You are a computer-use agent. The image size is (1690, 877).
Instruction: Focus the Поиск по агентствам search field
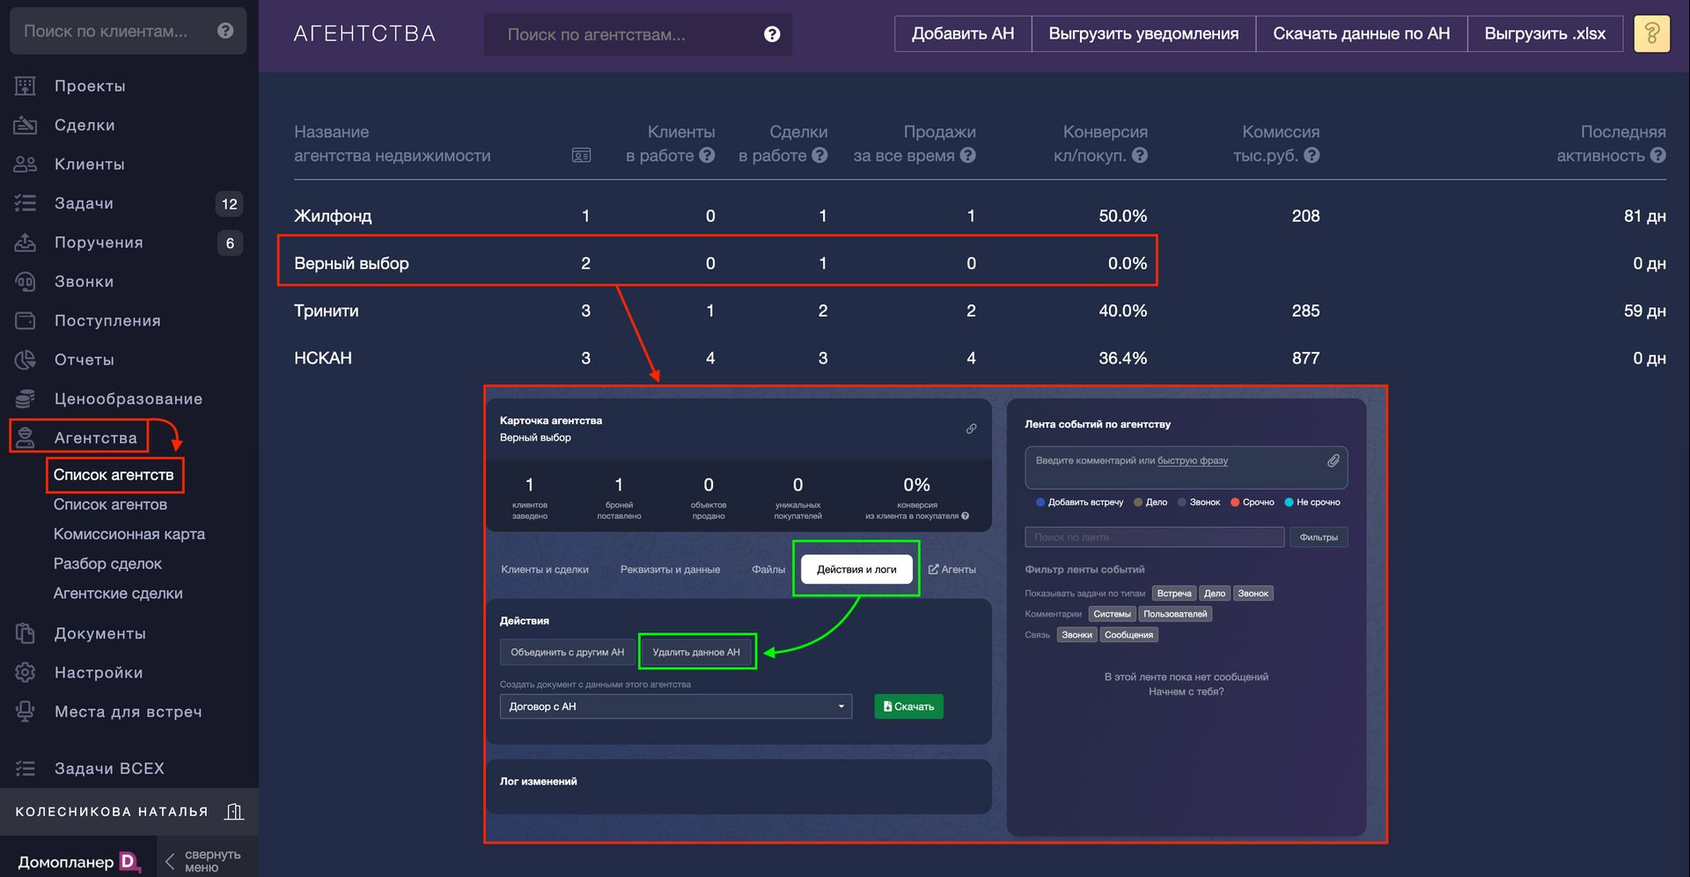coord(637,34)
